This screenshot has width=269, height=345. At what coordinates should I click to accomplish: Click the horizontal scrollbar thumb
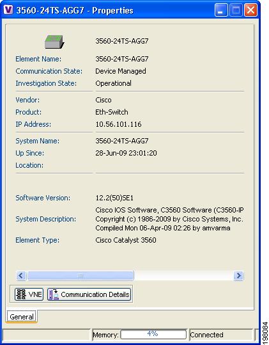(x=80, y=275)
